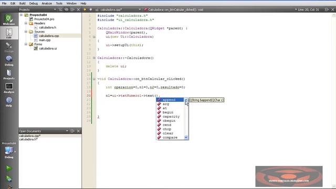
Task: Build the project with hammer icon
Action: [x=9, y=187]
